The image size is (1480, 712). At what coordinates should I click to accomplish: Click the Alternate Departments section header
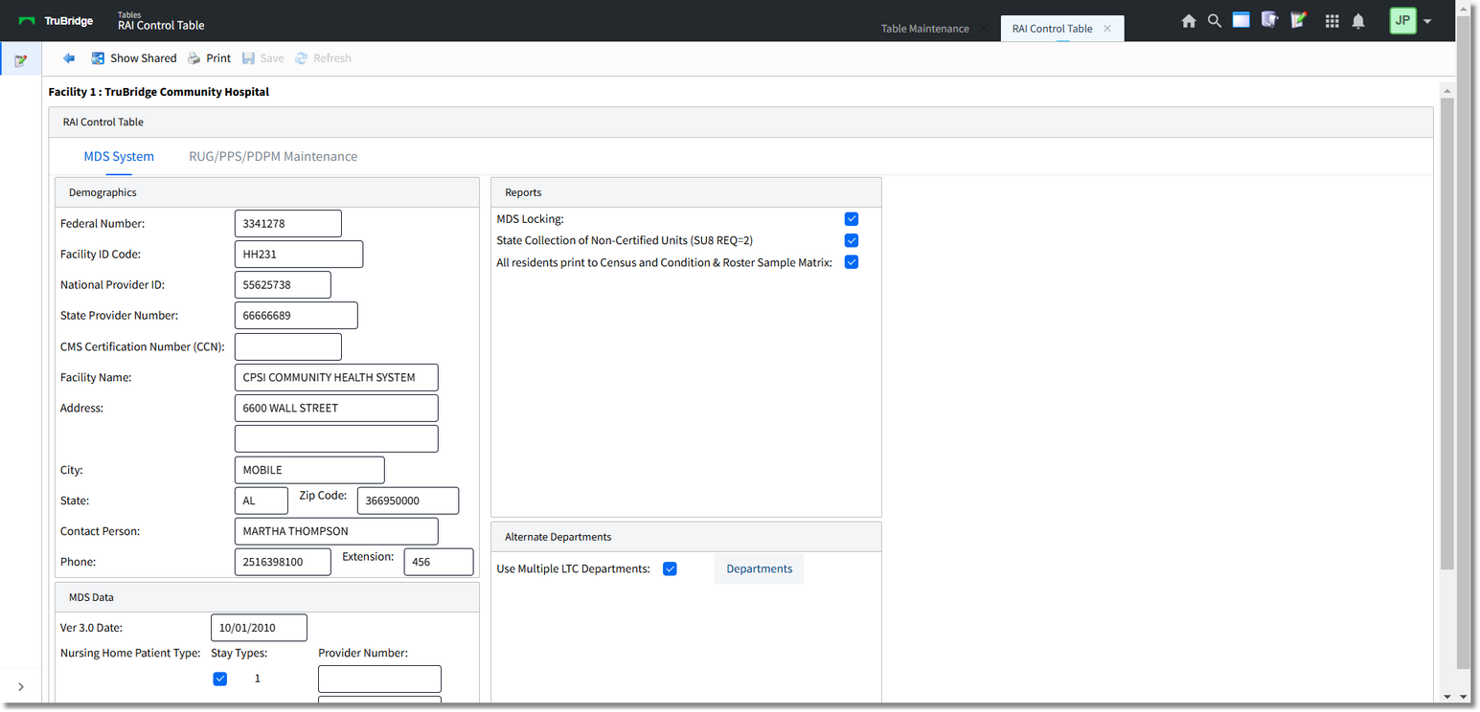pos(686,537)
